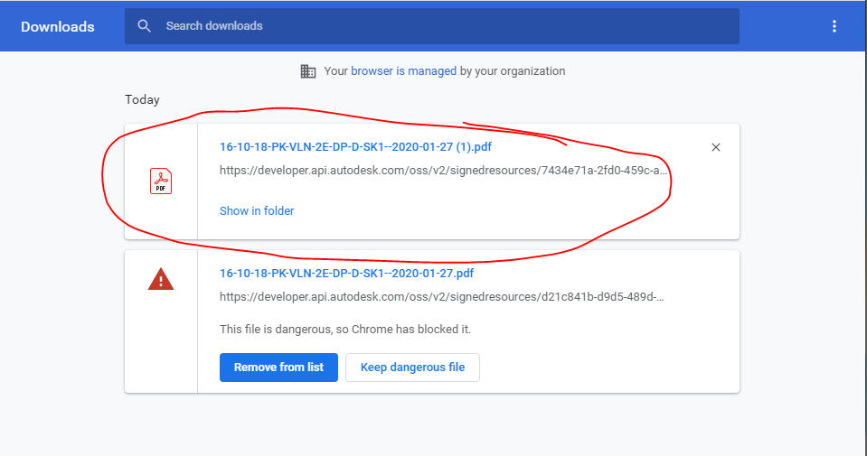Click Show in folder link

[x=257, y=211]
